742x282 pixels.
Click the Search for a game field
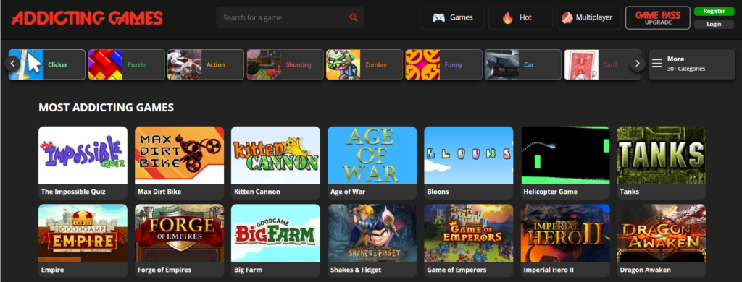click(290, 17)
